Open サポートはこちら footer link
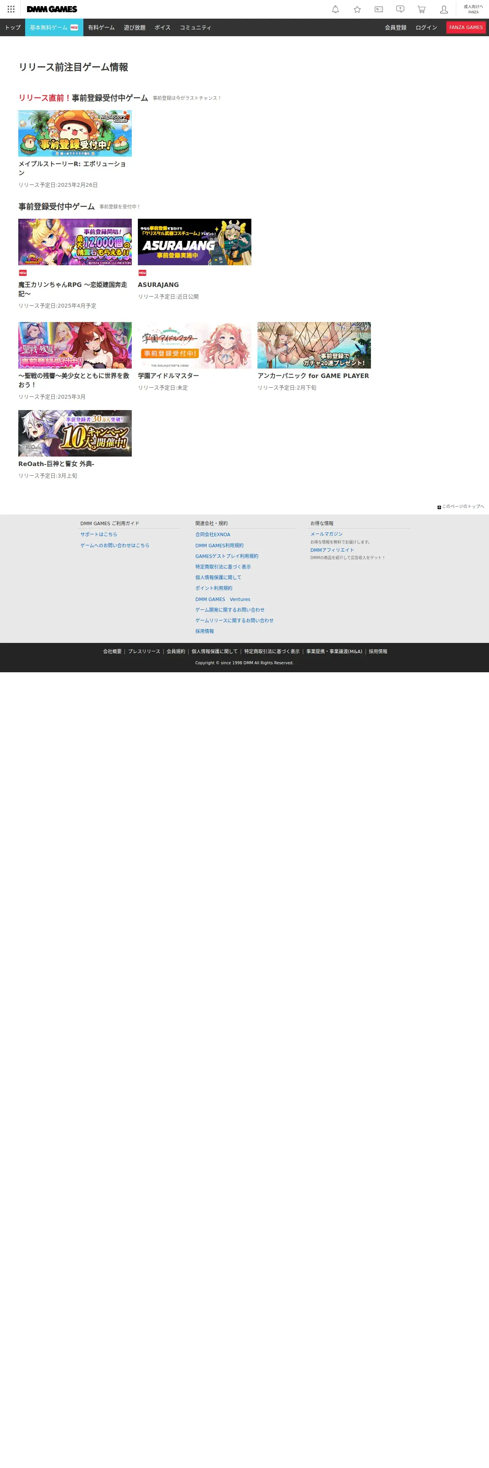The image size is (489, 1468). [x=99, y=535]
